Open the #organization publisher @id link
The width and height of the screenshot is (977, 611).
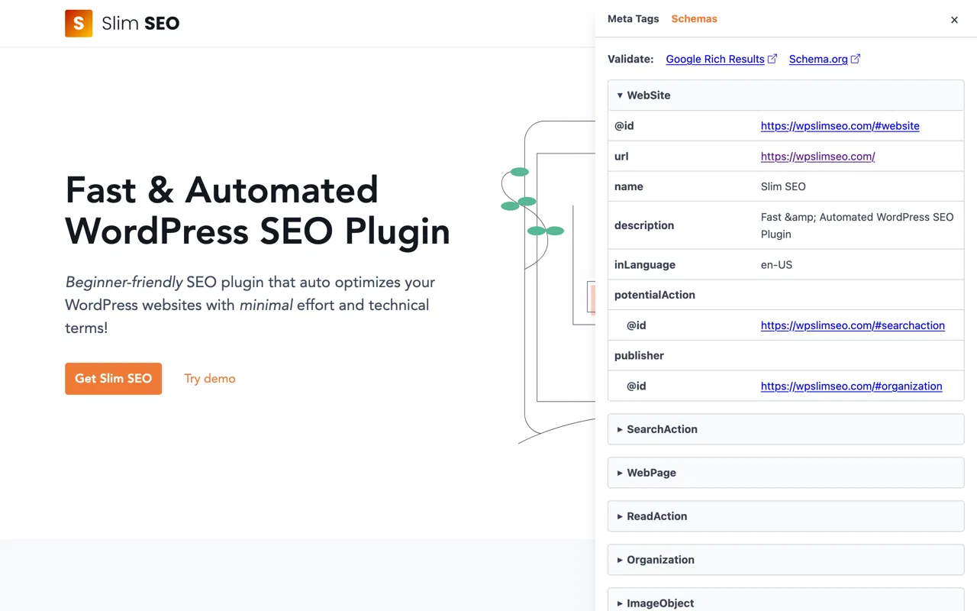coord(851,386)
